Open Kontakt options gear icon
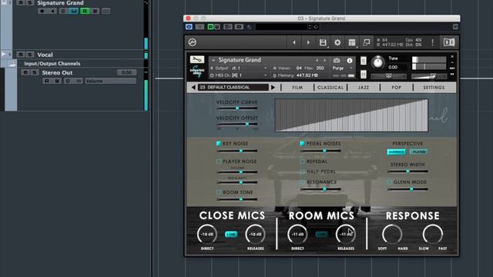Viewport: 493px width, 277px height. coord(337,42)
